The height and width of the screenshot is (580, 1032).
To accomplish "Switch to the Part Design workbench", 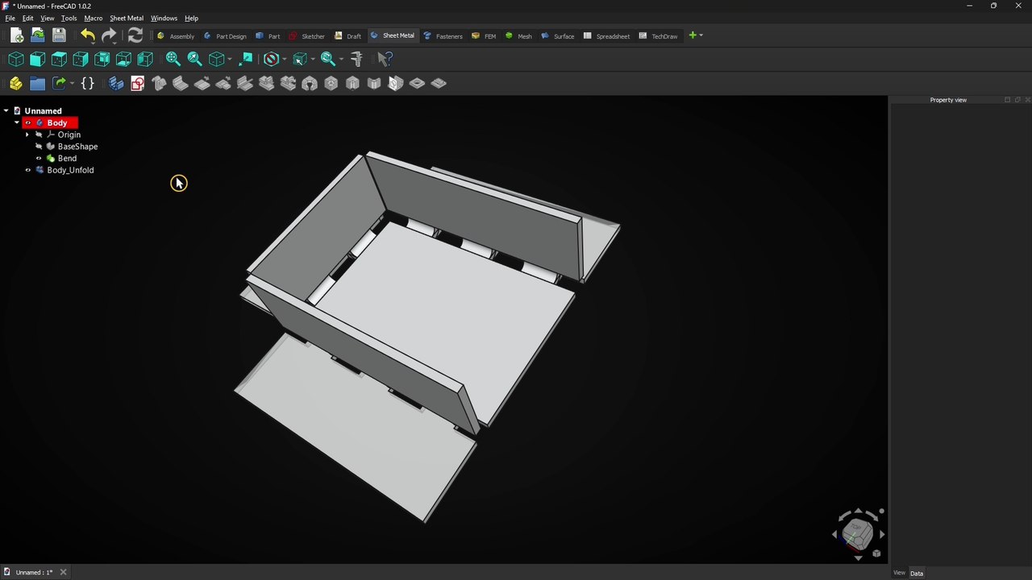I will (x=225, y=35).
